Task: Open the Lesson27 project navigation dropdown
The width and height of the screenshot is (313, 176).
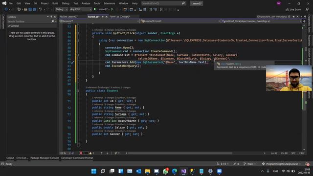Action: 99,21
